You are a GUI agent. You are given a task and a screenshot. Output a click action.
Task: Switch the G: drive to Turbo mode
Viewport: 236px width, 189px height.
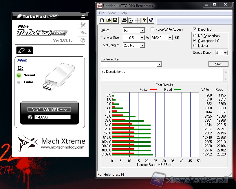pos(19,82)
